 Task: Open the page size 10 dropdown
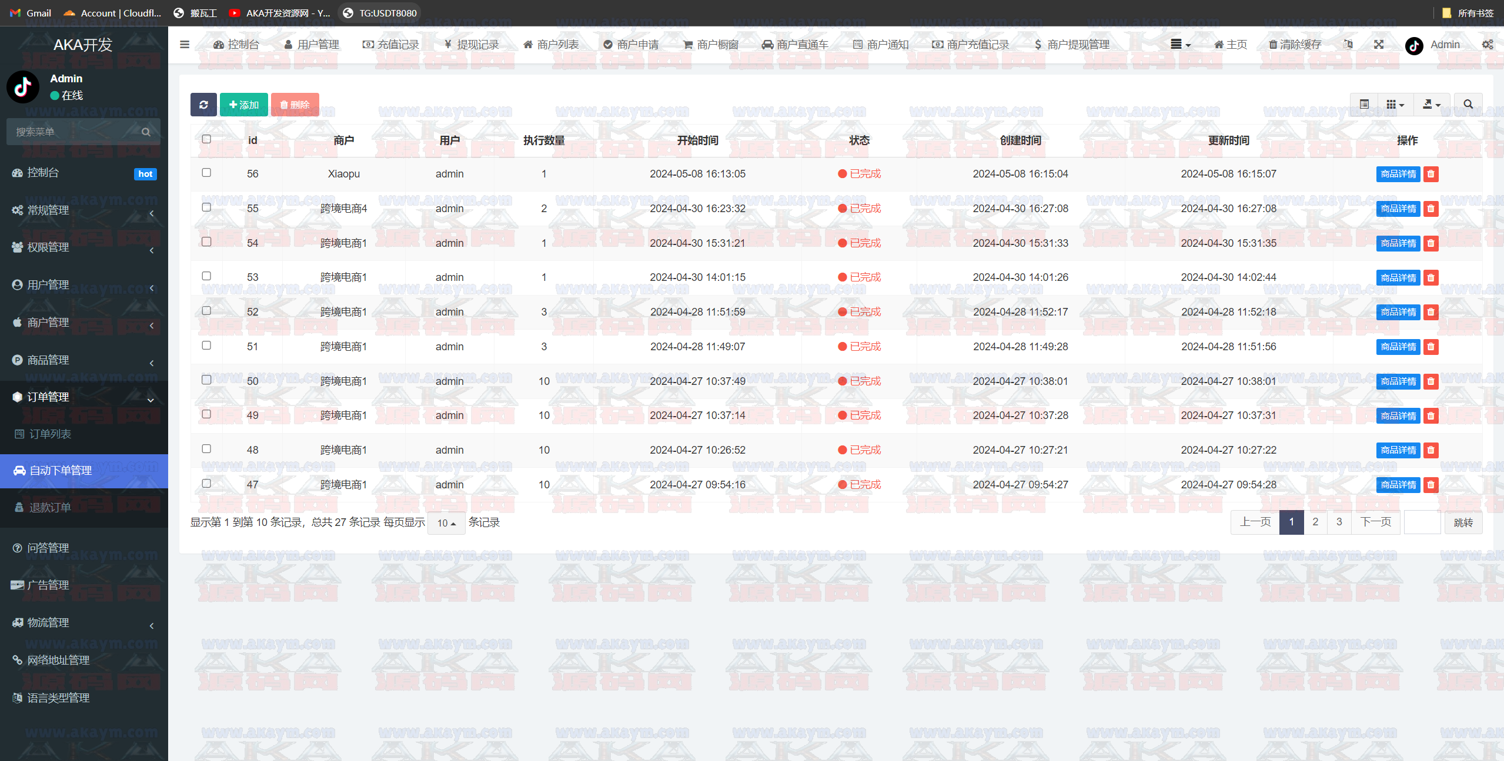[x=446, y=523]
